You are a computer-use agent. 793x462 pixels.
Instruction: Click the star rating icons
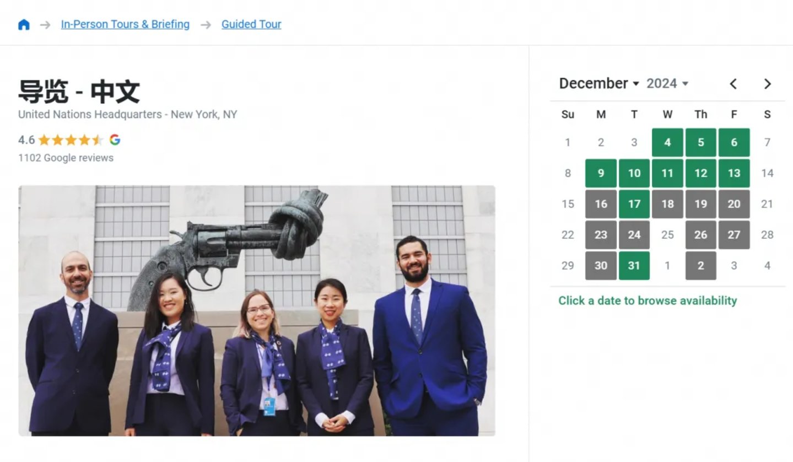click(x=71, y=140)
